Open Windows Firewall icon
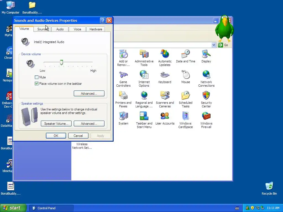This screenshot has width=283, height=212. point(206,120)
